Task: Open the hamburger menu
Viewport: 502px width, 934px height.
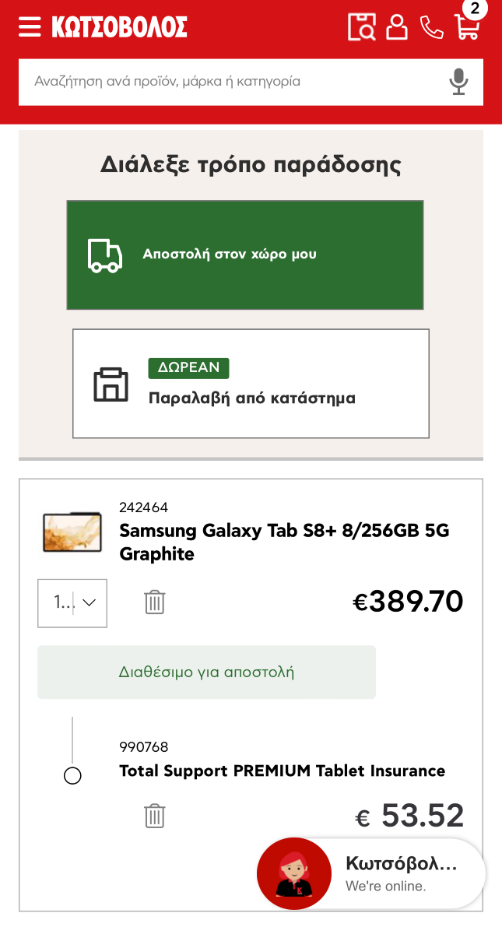Action: click(30, 27)
